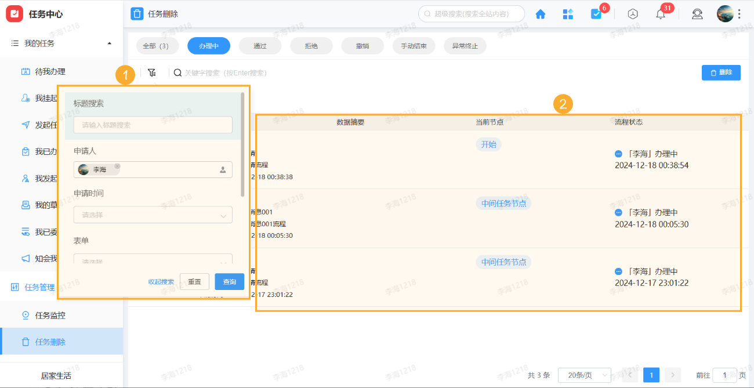754x388 pixels.
Task: Click the 重置 reset button
Action: click(x=194, y=281)
